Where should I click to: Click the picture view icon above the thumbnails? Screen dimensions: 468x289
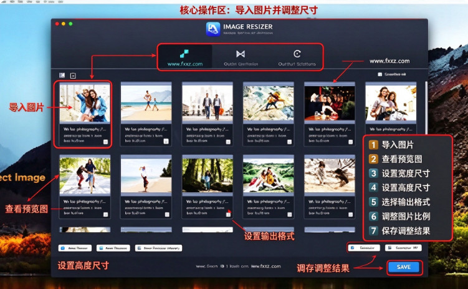62,76
